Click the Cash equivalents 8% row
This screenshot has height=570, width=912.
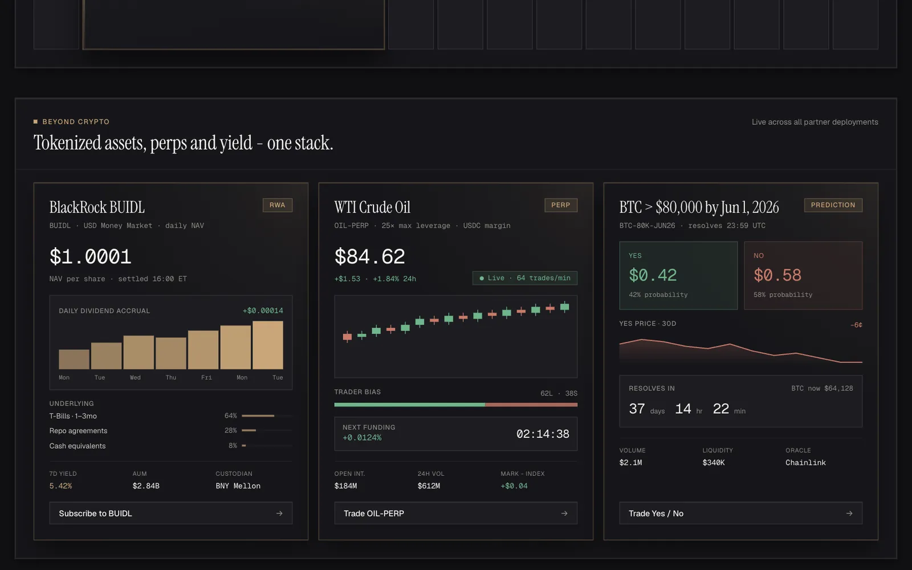pos(171,446)
